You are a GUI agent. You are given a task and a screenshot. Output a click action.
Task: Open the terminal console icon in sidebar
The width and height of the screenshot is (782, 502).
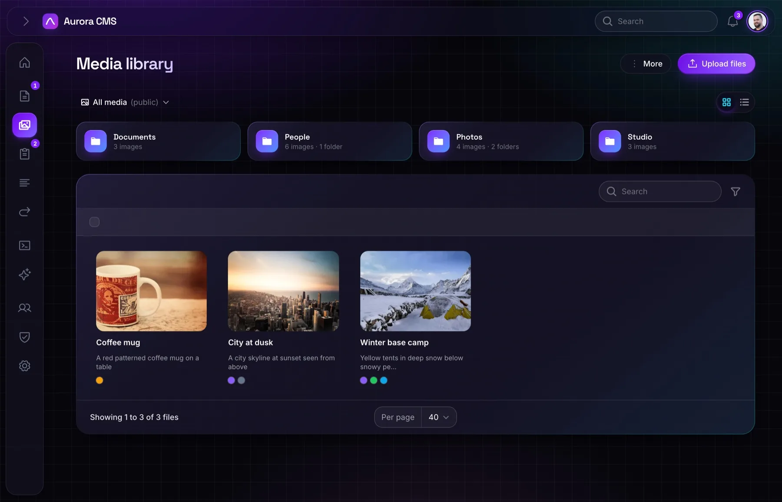point(25,245)
